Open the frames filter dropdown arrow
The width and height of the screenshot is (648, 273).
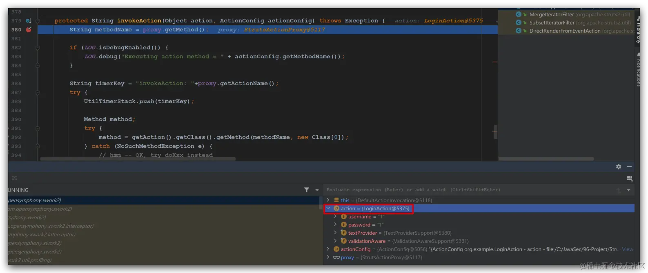tap(317, 190)
